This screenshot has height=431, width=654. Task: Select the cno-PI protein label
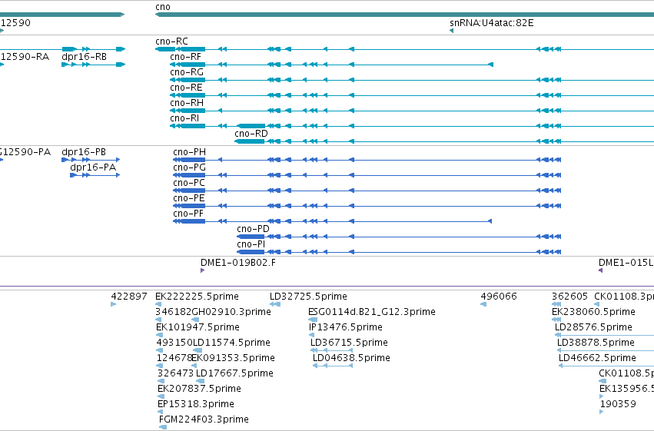(251, 244)
